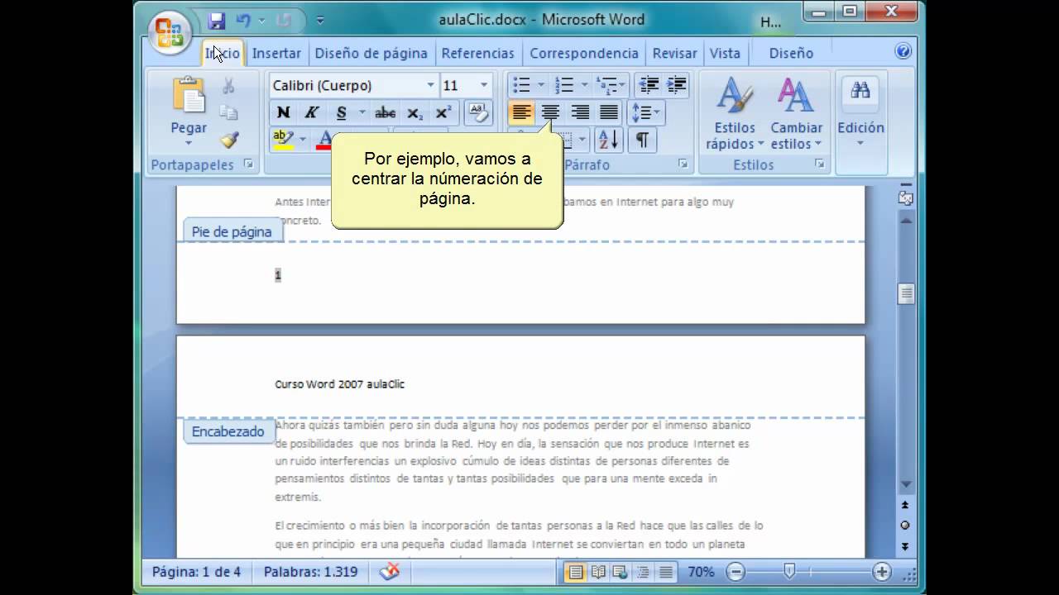Increase paragraph indent
The height and width of the screenshot is (595, 1059).
pyautogui.click(x=677, y=84)
